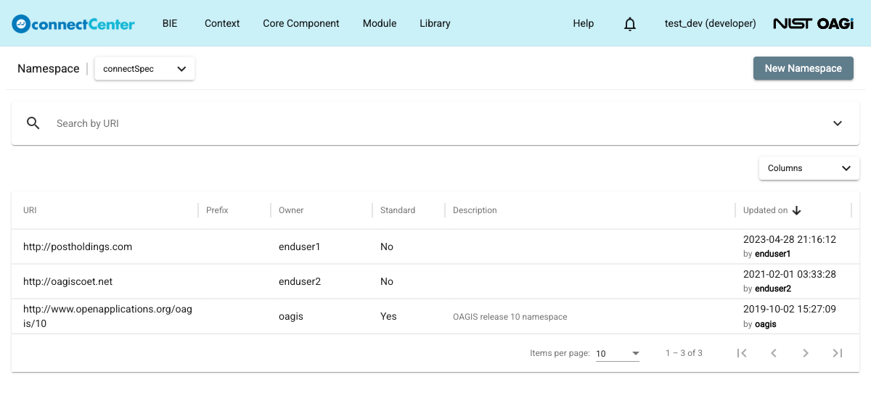This screenshot has height=406, width=871.
Task: Click the Namespace page title
Action: (x=49, y=68)
